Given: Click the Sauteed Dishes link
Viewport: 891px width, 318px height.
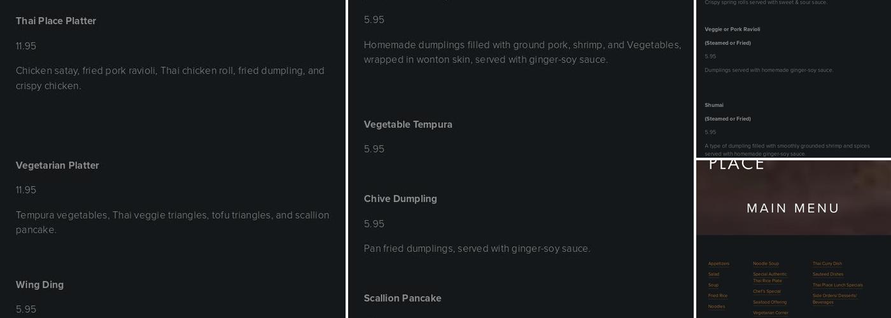Looking at the screenshot, I should 827,274.
